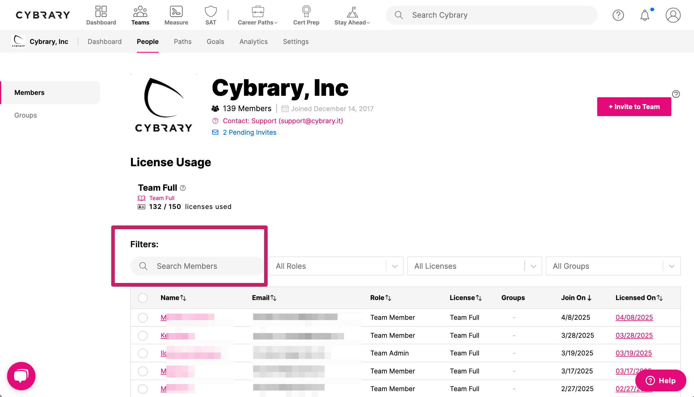
Task: Click the 139 Members count
Action: [x=247, y=108]
